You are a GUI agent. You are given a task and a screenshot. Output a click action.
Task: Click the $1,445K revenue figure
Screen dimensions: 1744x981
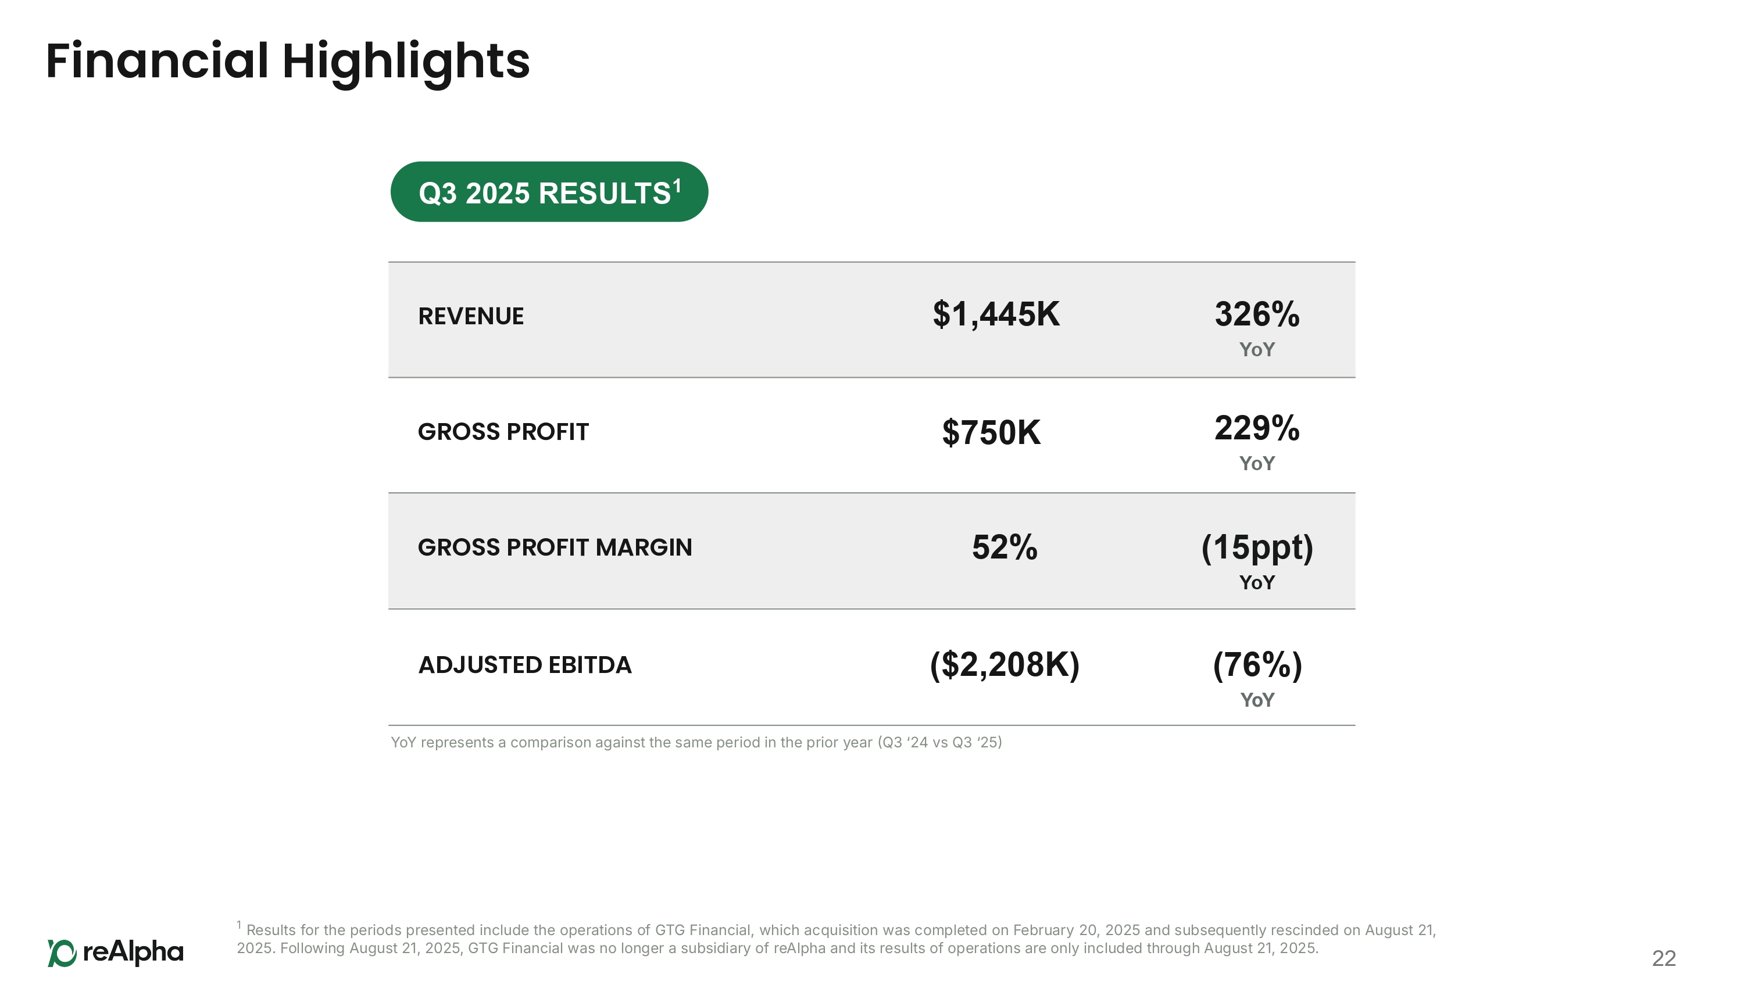[995, 315]
